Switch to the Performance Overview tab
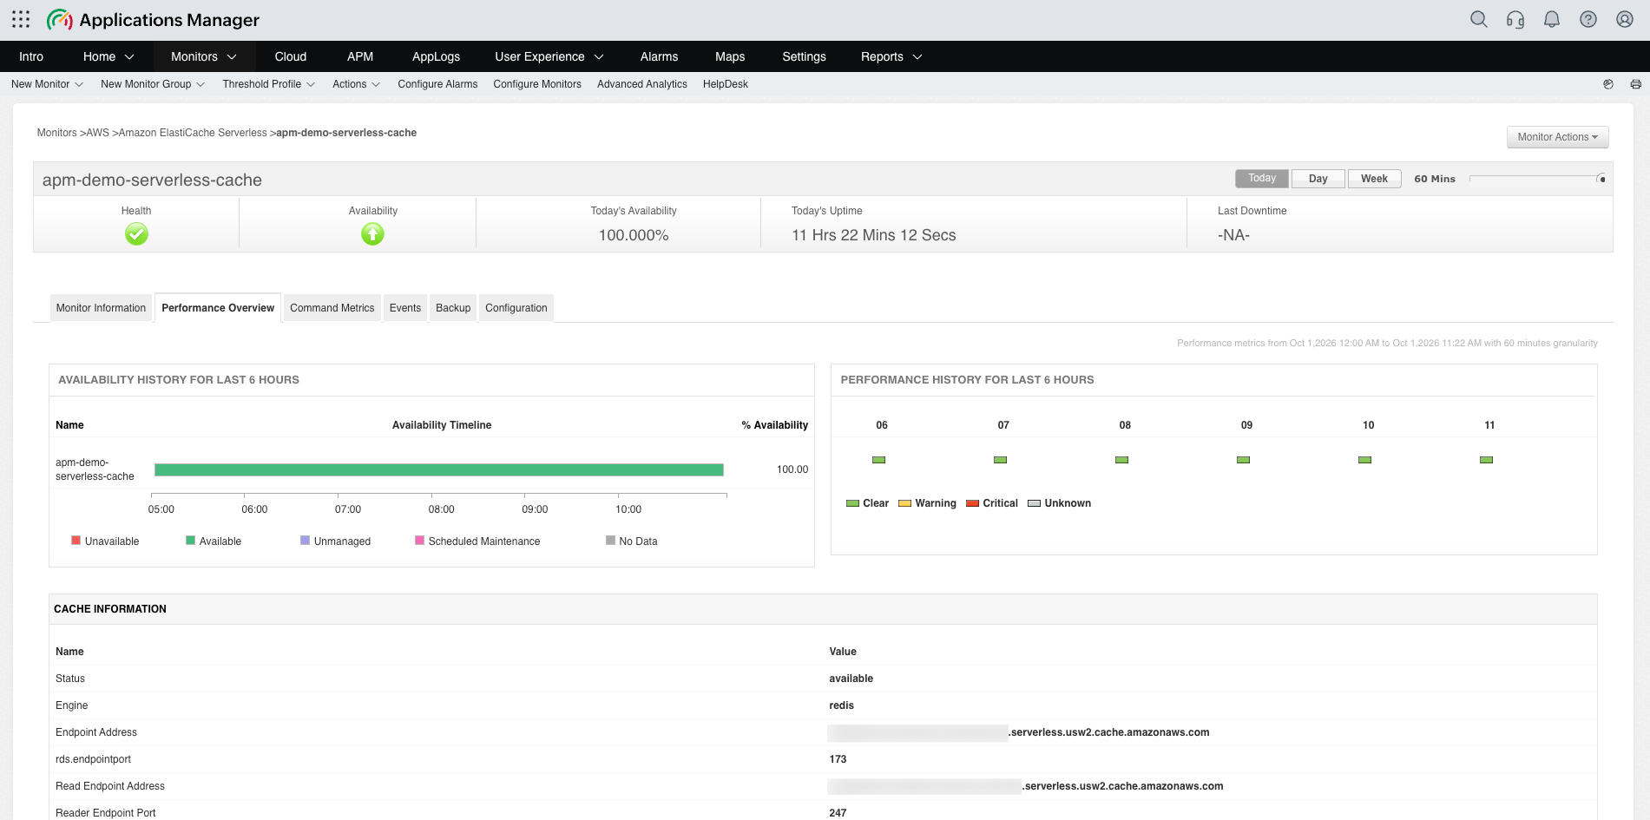Image resolution: width=1650 pixels, height=820 pixels. coord(218,308)
